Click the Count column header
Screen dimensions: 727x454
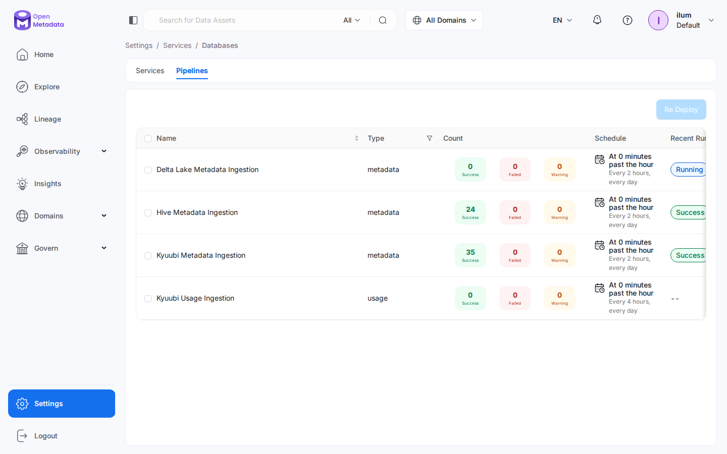tap(453, 138)
